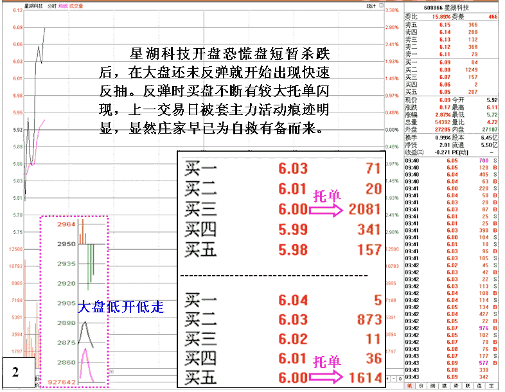Switch to the 盘 tab
Viewport: 505px width, 392px height.
tap(445, 386)
